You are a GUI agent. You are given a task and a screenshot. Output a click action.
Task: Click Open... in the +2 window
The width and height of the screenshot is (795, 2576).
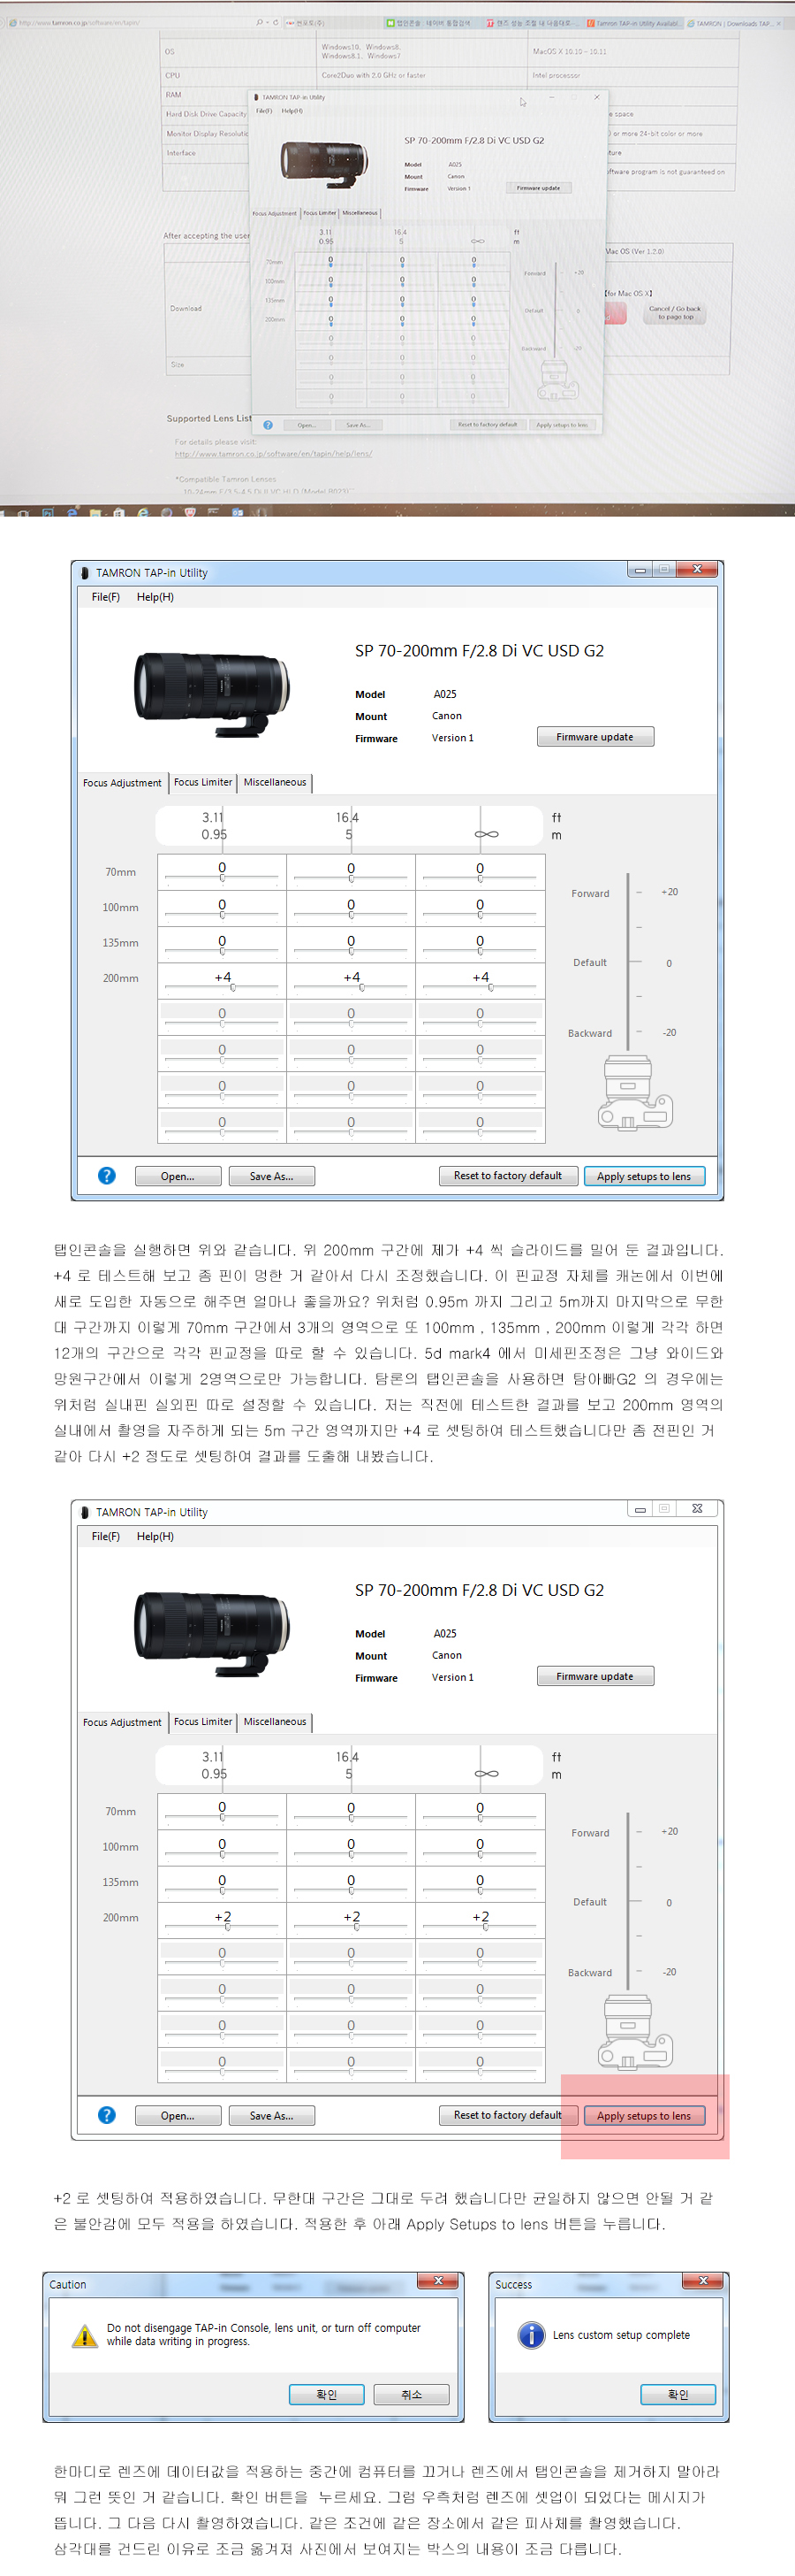[178, 2115]
